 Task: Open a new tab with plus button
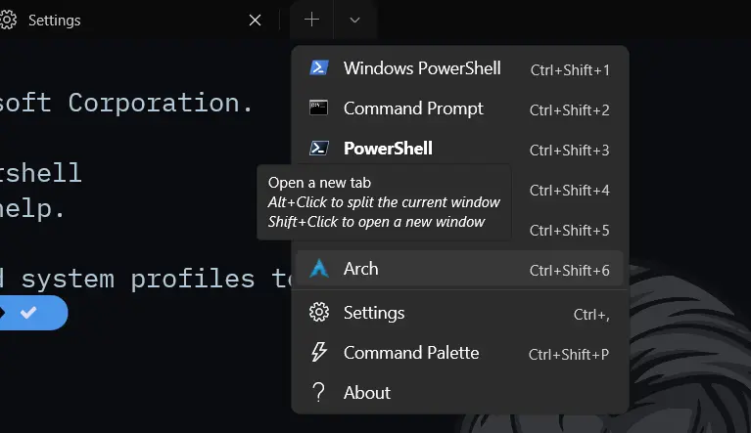pos(311,20)
